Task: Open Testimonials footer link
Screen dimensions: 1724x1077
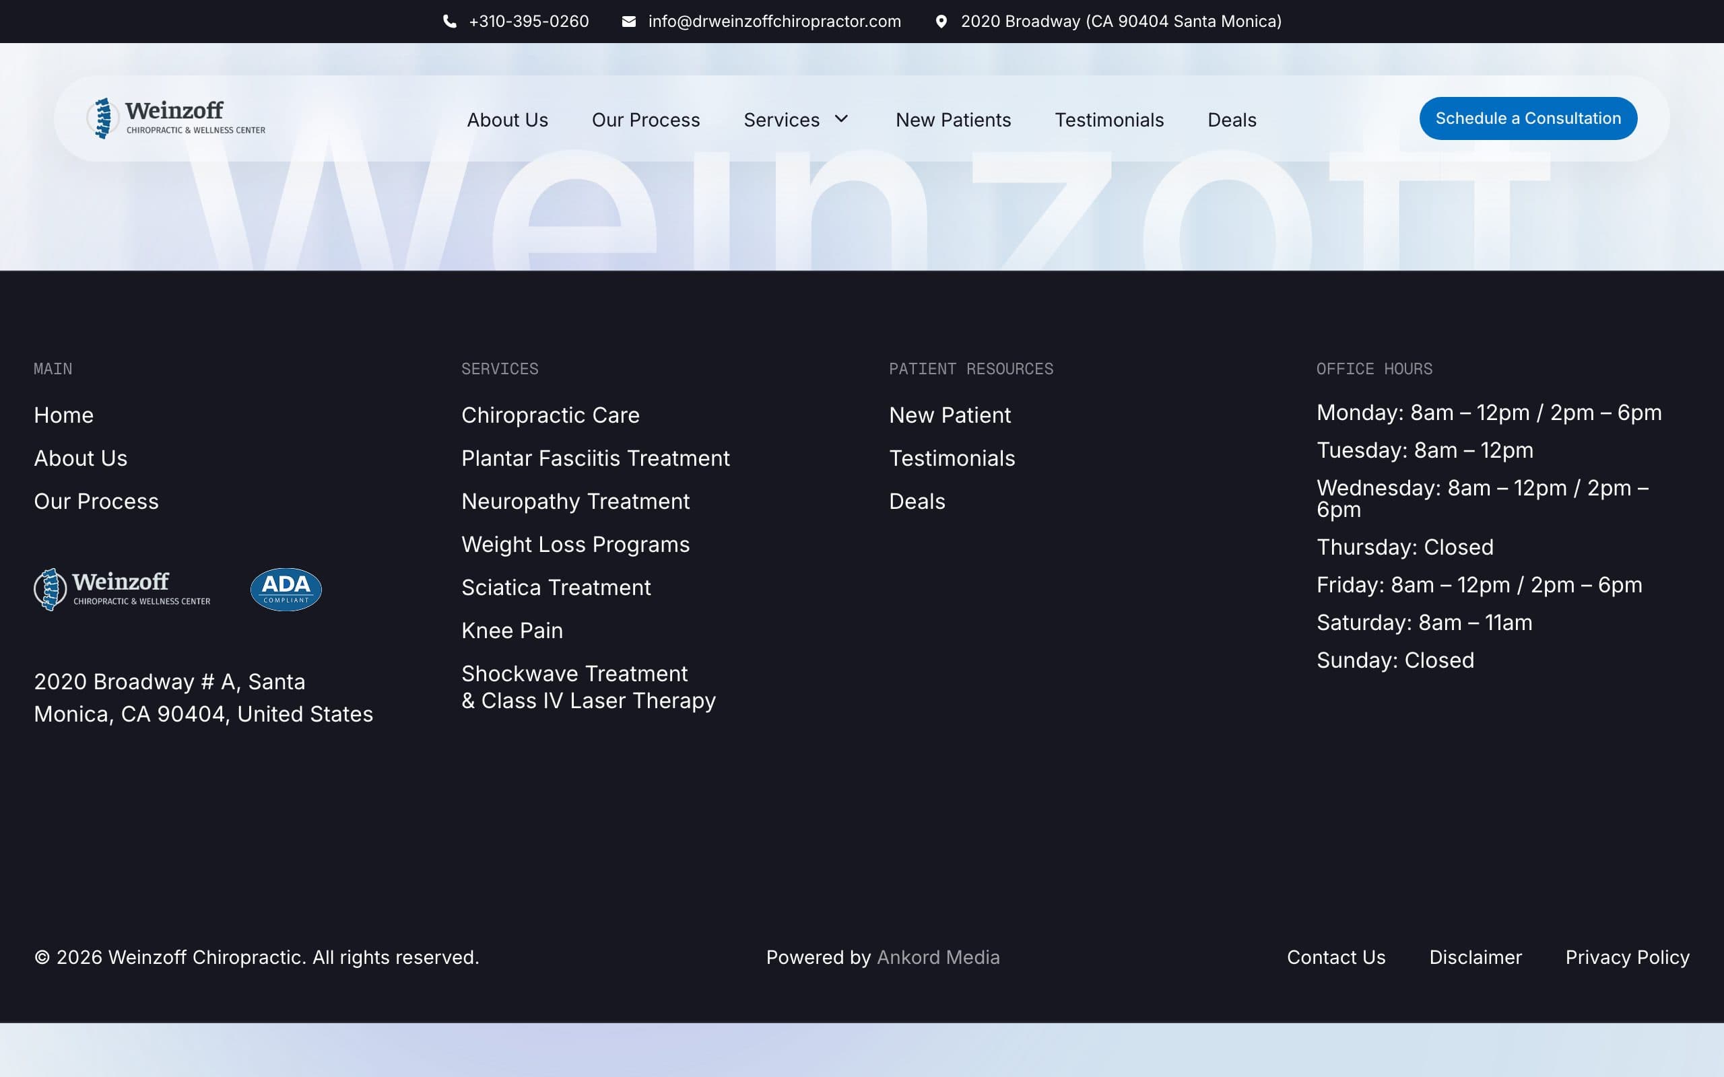Action: tap(952, 458)
